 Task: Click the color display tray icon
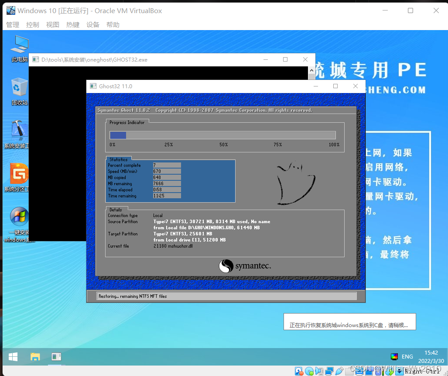pyautogui.click(x=394, y=356)
